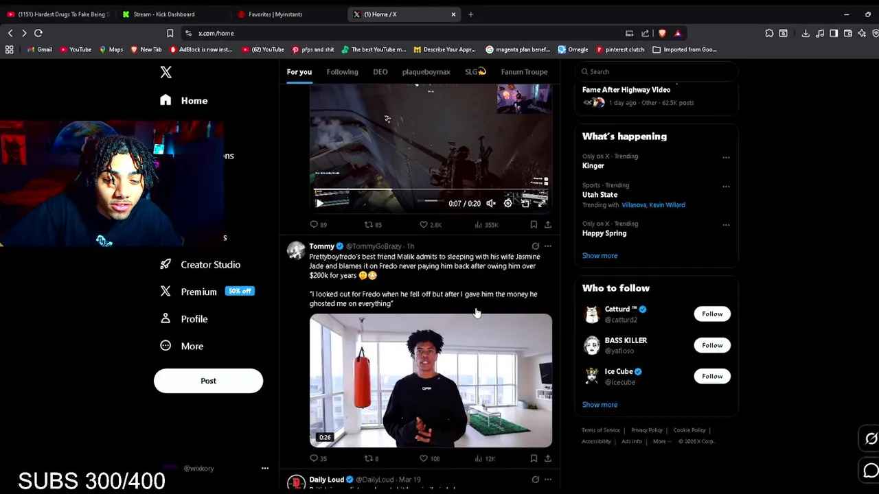Repost the post with 85 reposts
Viewport: 879px width, 494px height.
[x=373, y=224]
